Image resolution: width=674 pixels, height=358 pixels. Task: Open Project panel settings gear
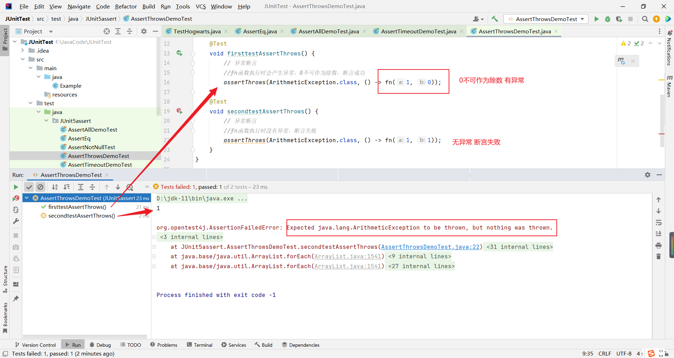coord(144,31)
